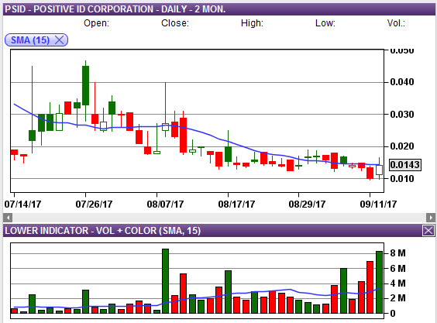Click the High: field label
Viewport: 437px width, 323px height.
[x=252, y=23]
